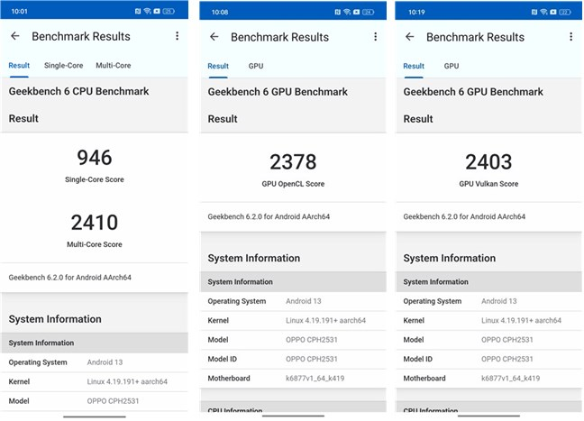
Task: Select Result tab in Vulkan screen
Action: pyautogui.click(x=414, y=66)
